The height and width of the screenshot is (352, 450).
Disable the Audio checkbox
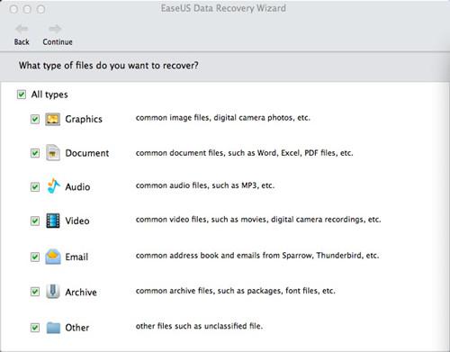pyautogui.click(x=35, y=187)
